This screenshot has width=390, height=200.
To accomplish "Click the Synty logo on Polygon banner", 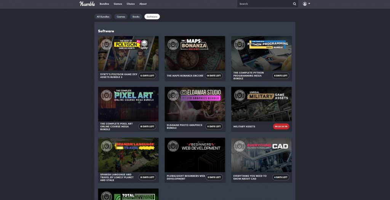I will (x=144, y=45).
